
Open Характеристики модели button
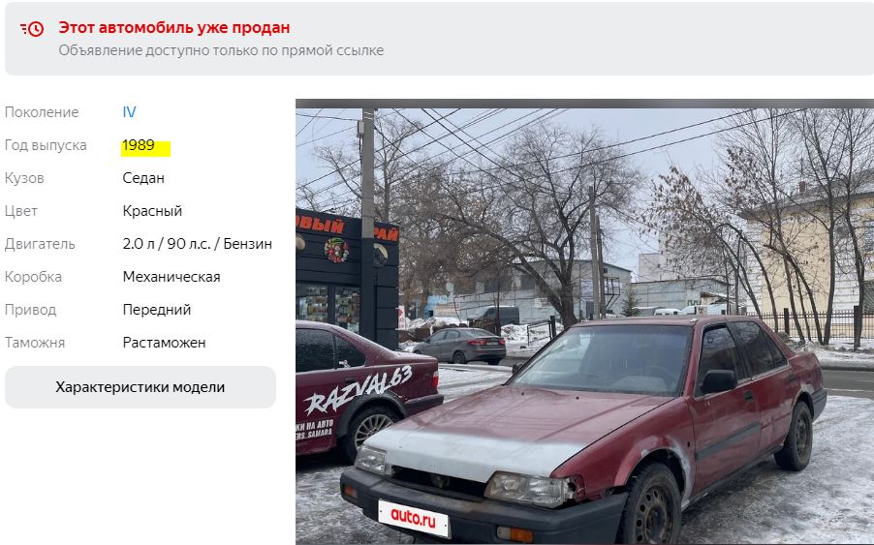click(140, 387)
